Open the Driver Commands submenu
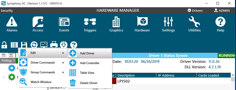236x90 pixels. click(x=43, y=63)
